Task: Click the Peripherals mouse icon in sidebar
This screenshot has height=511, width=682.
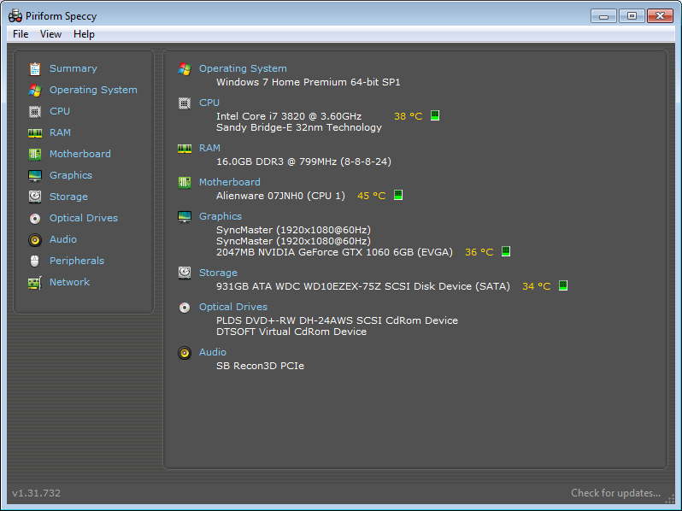Action: point(35,261)
